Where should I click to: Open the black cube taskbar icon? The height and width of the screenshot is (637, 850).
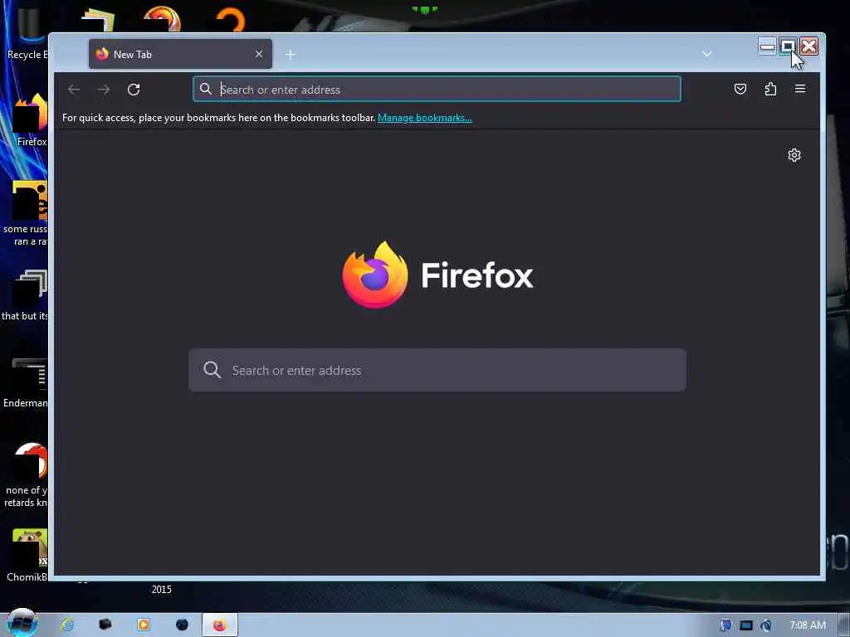105,625
